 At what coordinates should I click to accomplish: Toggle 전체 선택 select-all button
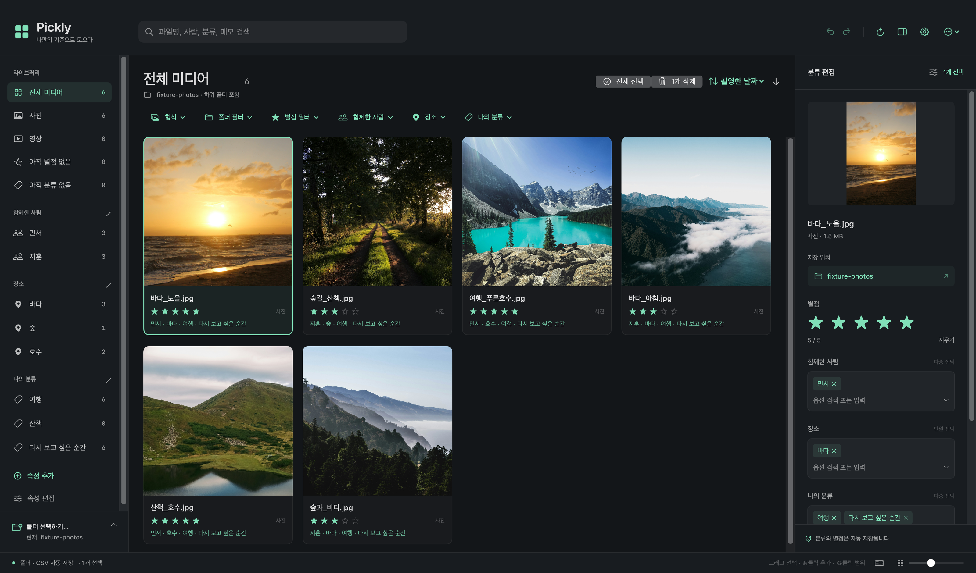click(623, 81)
